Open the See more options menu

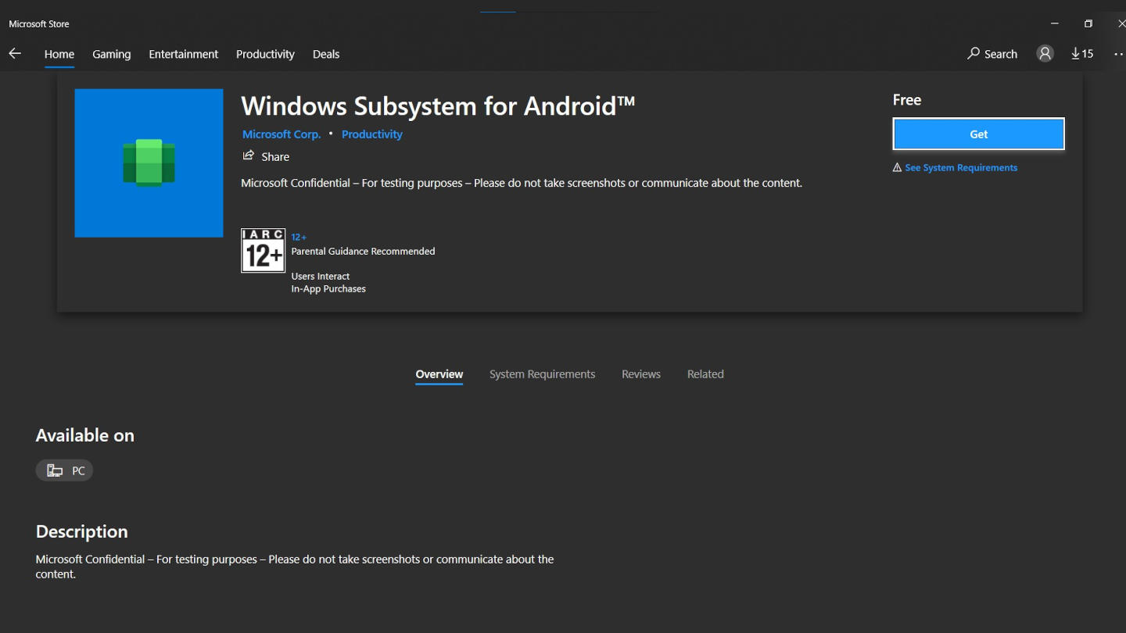click(x=1118, y=53)
